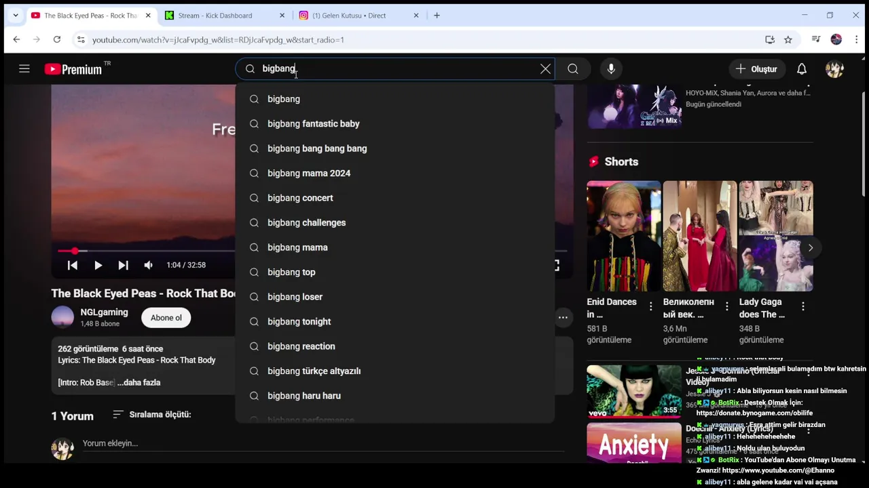Open Chrome profile avatar

pyautogui.click(x=836, y=39)
